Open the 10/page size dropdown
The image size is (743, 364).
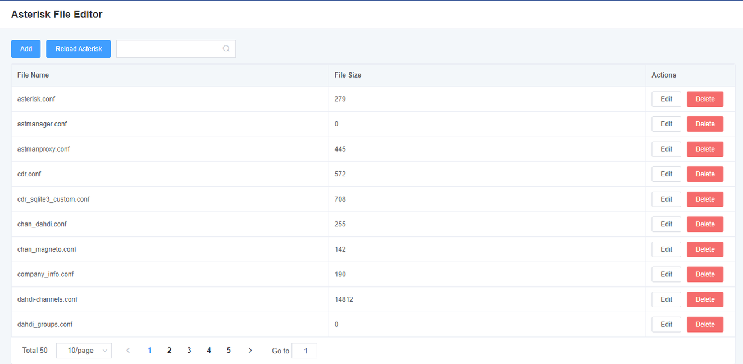[84, 351]
